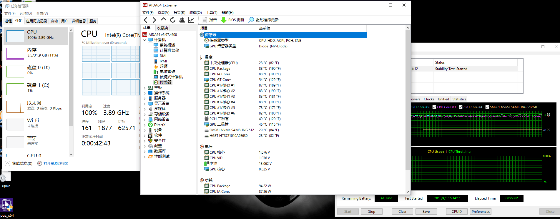Image resolution: width=560 pixels, height=219 pixels.
Task: Click AIDA64 forward navigation arrow
Action: tap(154, 20)
